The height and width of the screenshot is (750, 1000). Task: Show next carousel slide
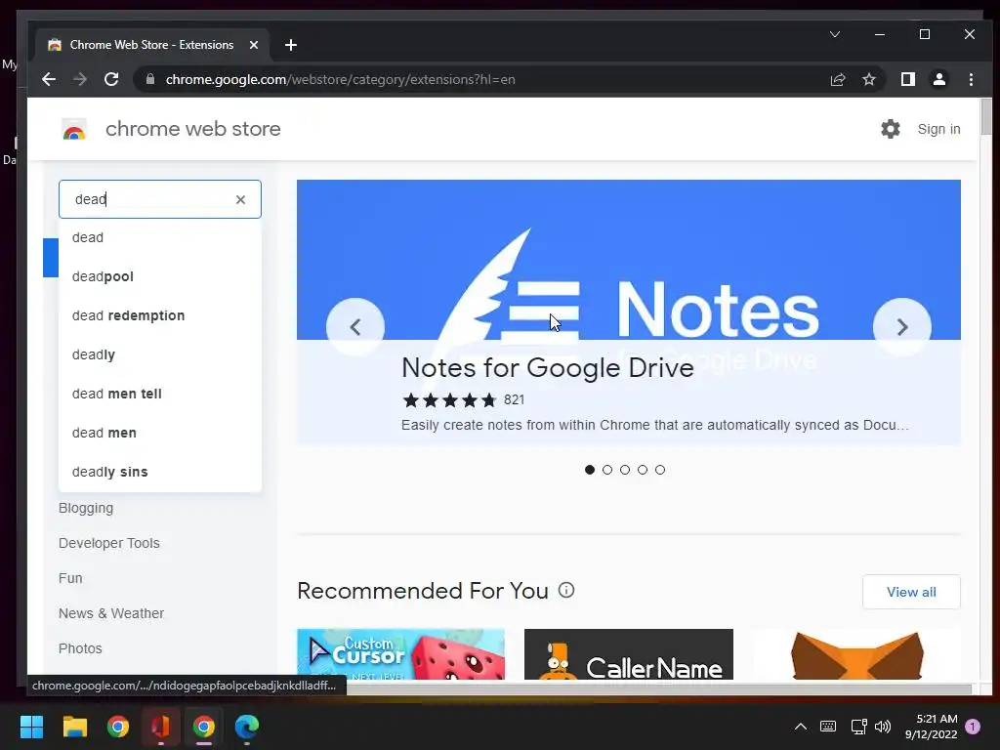click(x=901, y=327)
